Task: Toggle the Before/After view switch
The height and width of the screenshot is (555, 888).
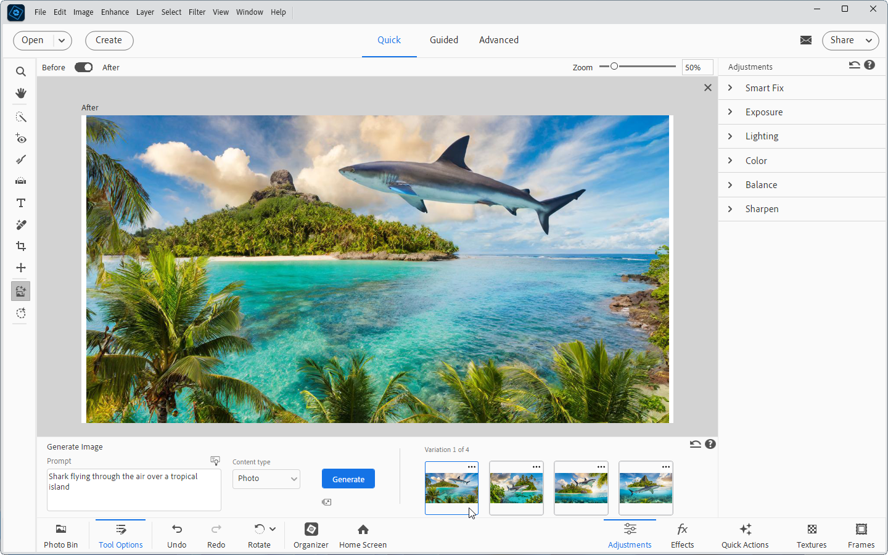Action: tap(83, 67)
